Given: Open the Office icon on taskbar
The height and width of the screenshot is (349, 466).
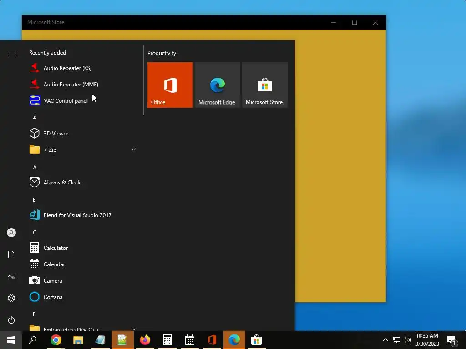Looking at the screenshot, I should pos(212,340).
